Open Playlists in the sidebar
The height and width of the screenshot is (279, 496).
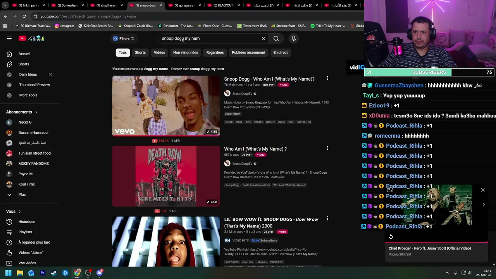click(25, 232)
